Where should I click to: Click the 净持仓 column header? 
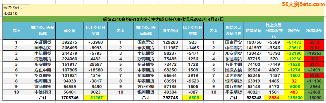coord(294,31)
